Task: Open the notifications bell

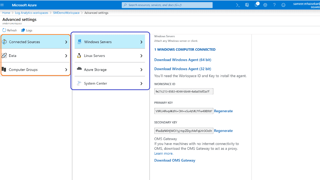Action: (256, 5)
